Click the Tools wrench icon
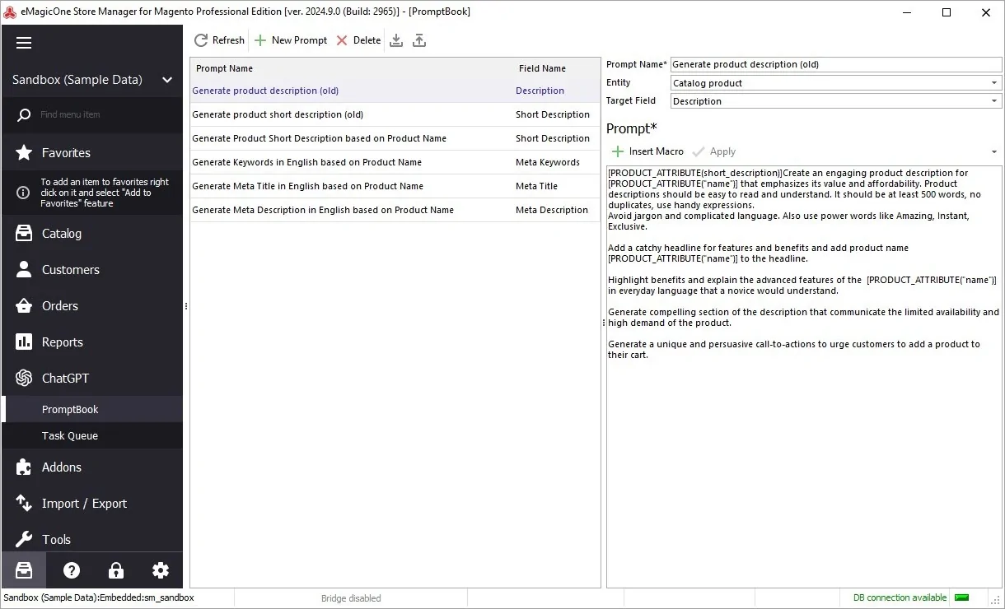 click(24, 540)
